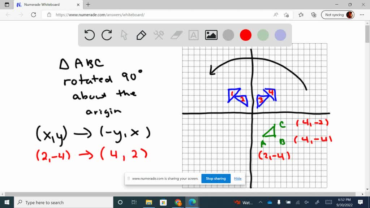370x208 pixels.
Task: View site security information lock
Action: (x=49, y=14)
